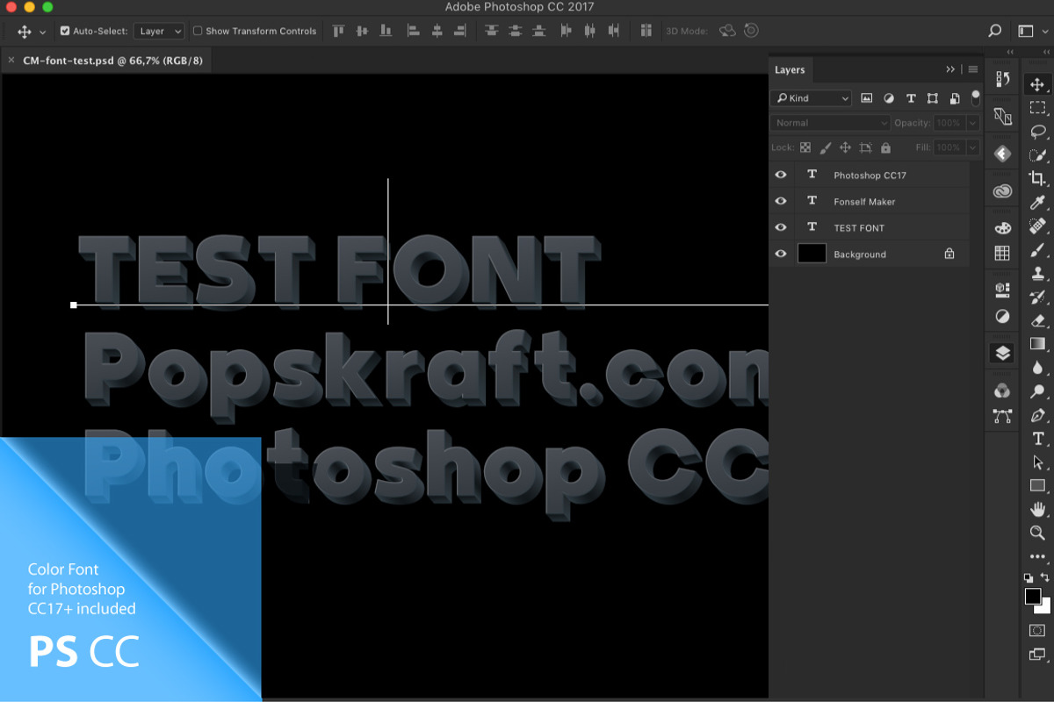
Task: Select the History Brush tool
Action: coord(1037,297)
